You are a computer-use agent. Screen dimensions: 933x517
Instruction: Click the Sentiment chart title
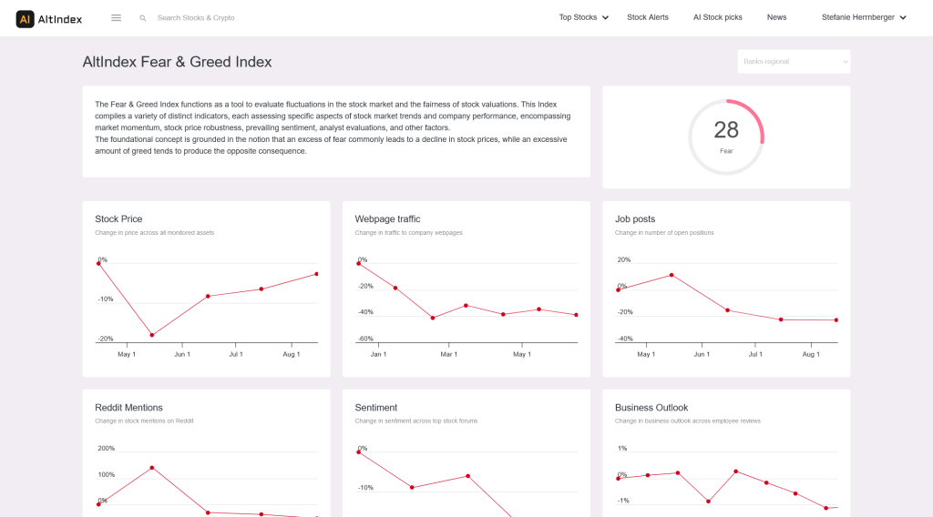pyautogui.click(x=376, y=407)
